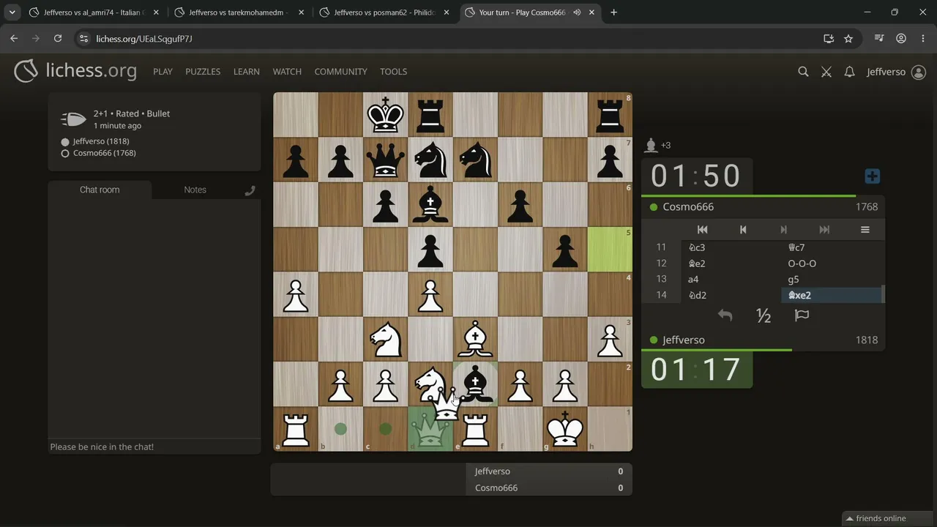Toggle voice chat phone icon
The width and height of the screenshot is (937, 527).
[x=250, y=190]
